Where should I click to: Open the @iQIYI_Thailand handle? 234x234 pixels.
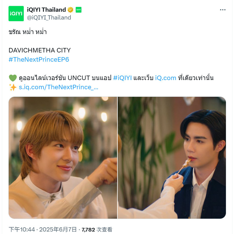point(49,18)
